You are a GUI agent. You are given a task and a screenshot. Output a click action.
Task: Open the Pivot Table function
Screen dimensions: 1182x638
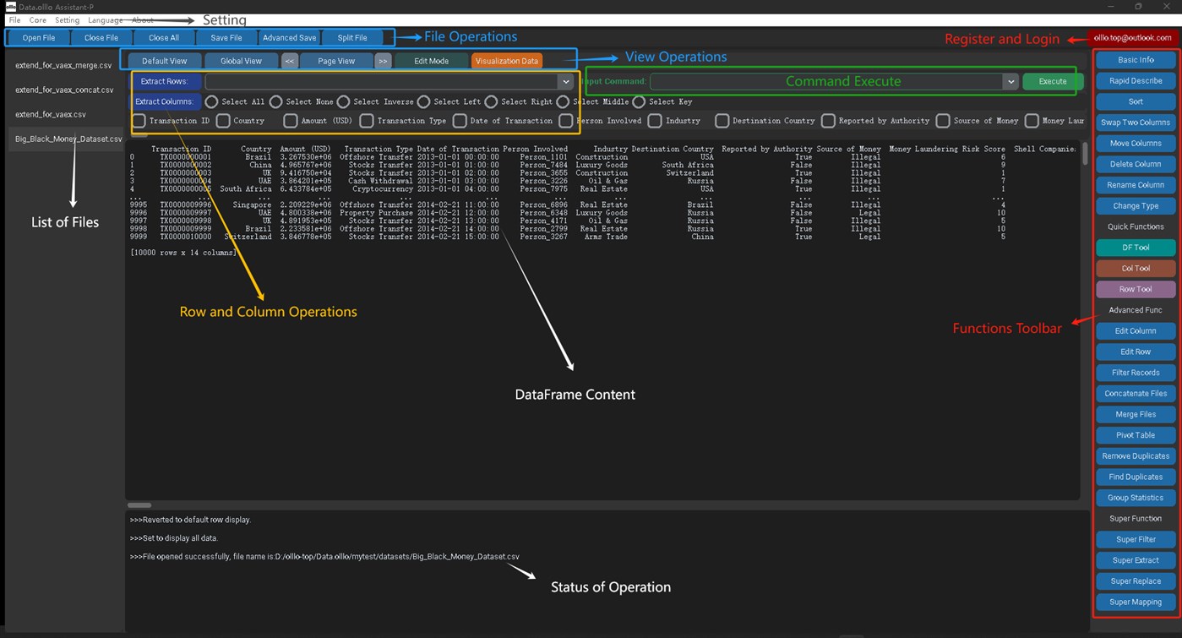pos(1135,434)
